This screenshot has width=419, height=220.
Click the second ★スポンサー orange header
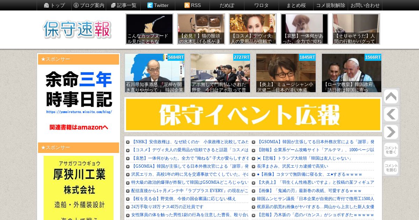79,148
